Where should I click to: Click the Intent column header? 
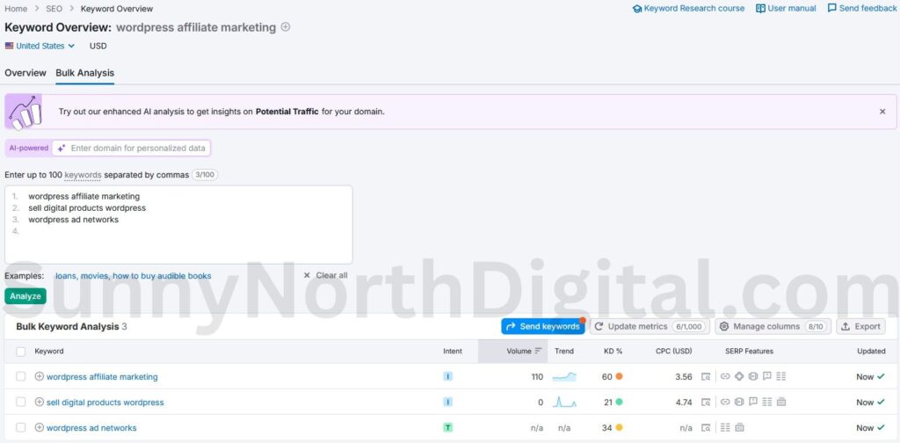453,352
